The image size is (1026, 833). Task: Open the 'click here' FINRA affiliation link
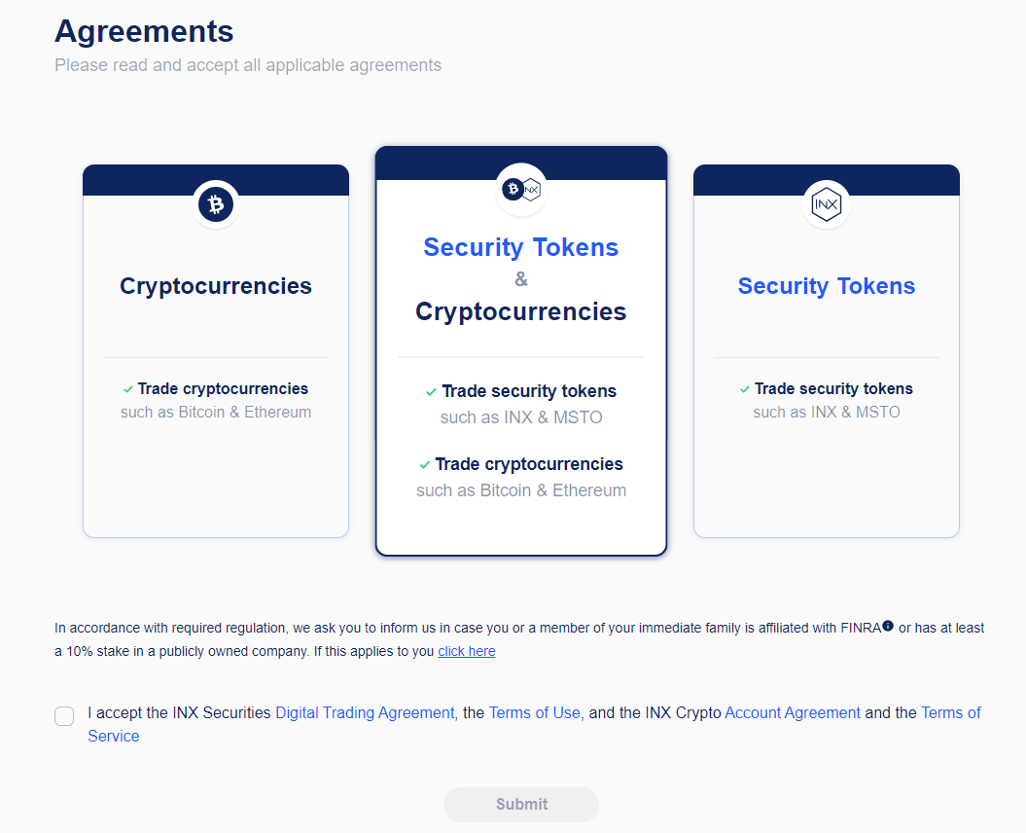click(467, 651)
